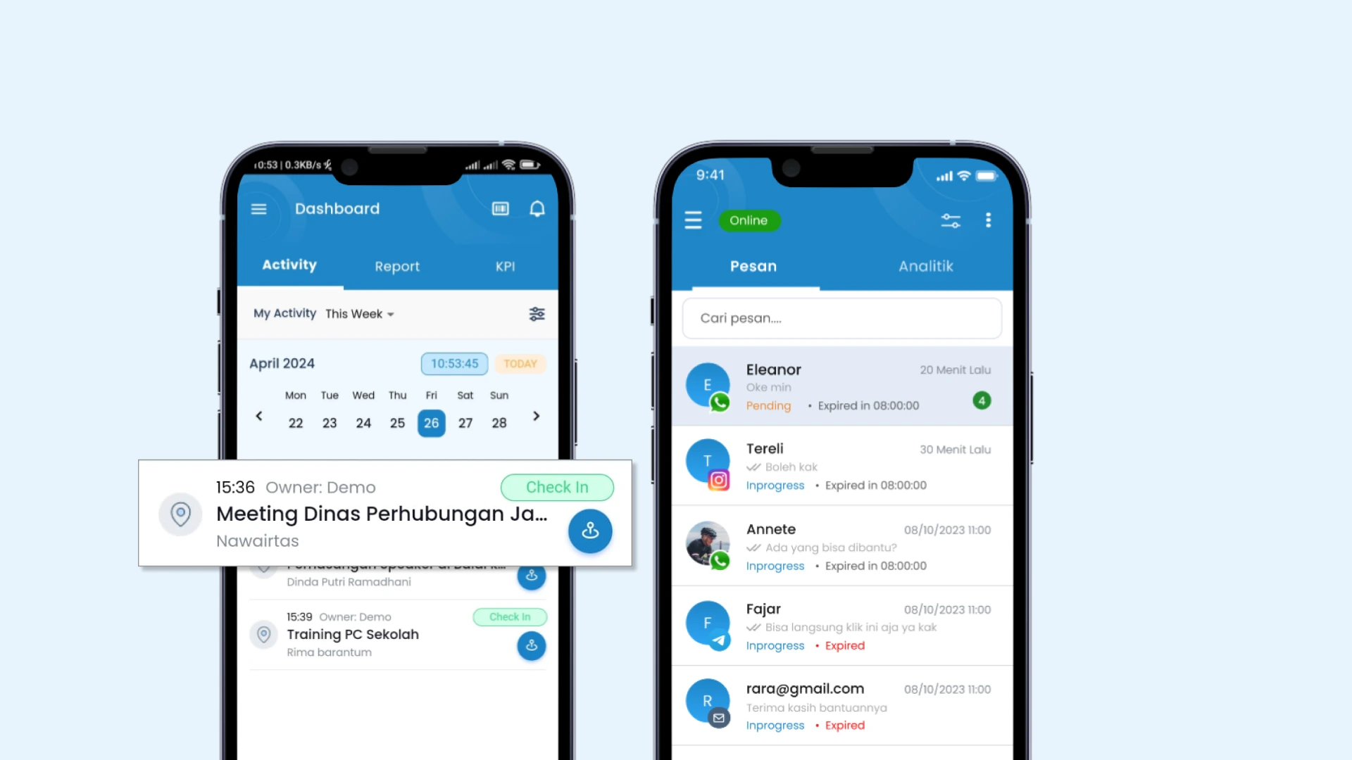1352x760 pixels.
Task: Expand the left arrow date navigation chevron
Action: click(261, 416)
